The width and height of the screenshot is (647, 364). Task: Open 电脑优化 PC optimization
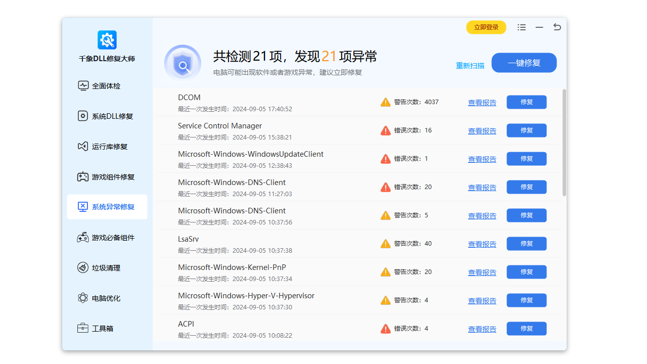[x=107, y=298]
